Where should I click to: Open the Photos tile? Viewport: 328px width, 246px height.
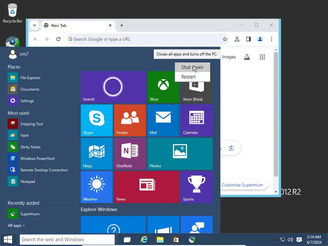180,154
